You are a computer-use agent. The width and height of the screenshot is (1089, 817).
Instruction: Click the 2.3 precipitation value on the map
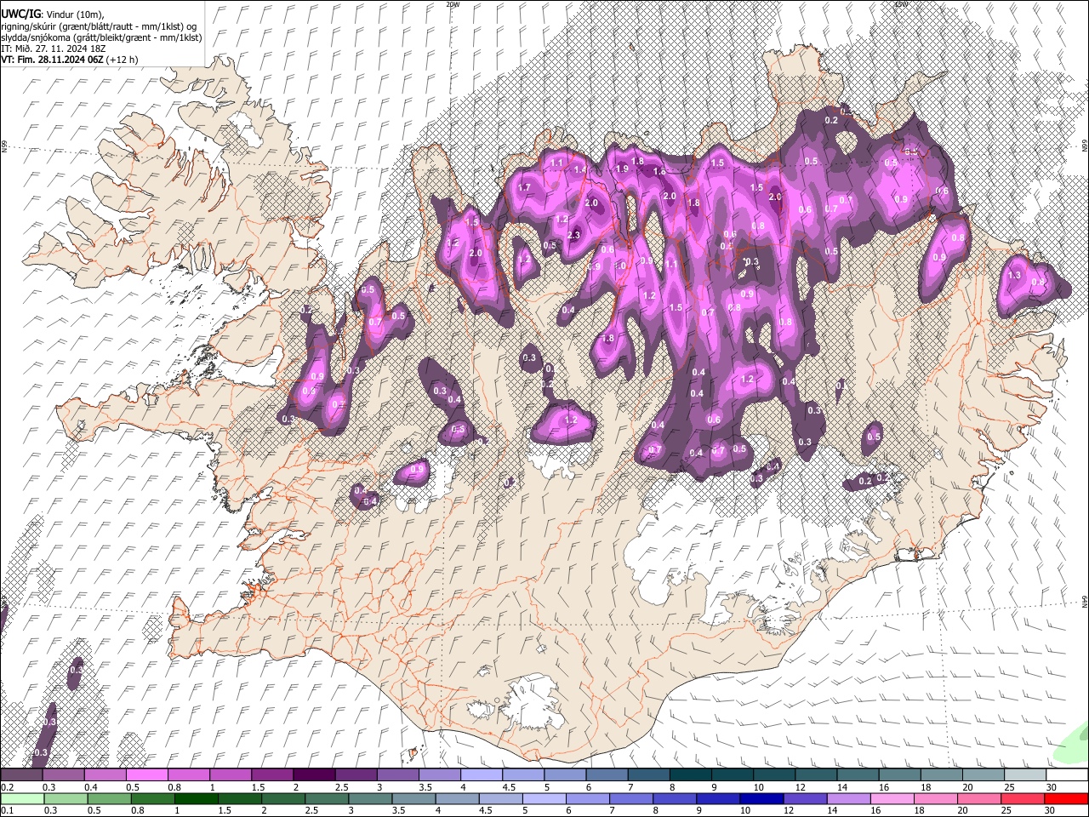pyautogui.click(x=573, y=235)
